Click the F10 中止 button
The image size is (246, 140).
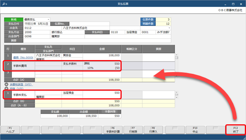click(x=195, y=130)
